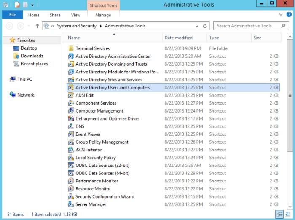
Task: Open the Help question mark icon
Action: [x=289, y=14]
